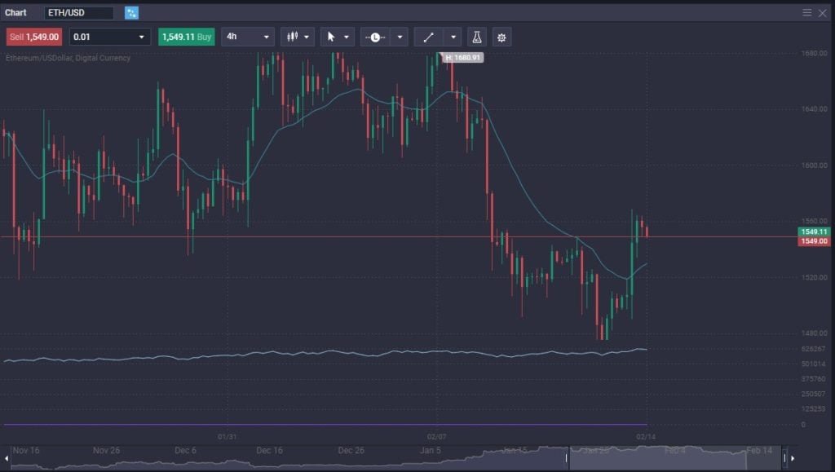Click the right scroll arrow on timeline navigator

792,457
